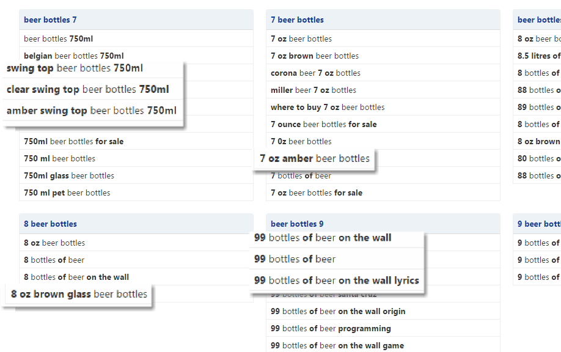Screen dimensions: 561x352
Task: Click '7 ounce beer bottles for sale'
Action: [323, 124]
